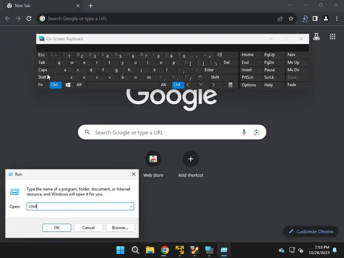Click the backspace key on the On-Screen Keyboard

click(227, 55)
